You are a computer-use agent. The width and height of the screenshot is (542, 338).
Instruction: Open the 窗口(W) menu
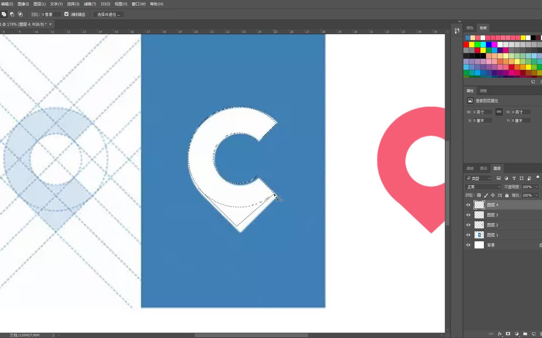(138, 4)
